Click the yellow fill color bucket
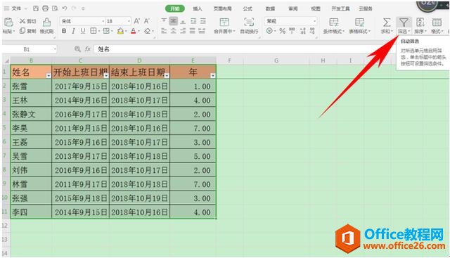The image size is (450, 258). tap(120, 31)
